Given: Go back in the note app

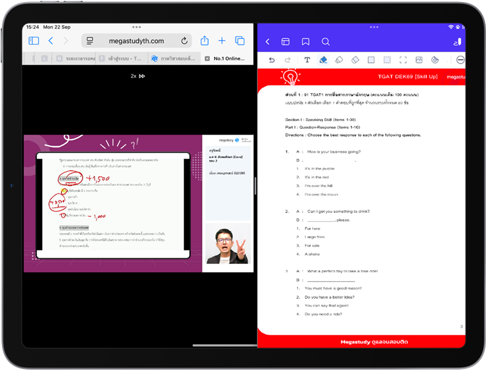Looking at the screenshot, I should point(268,42).
